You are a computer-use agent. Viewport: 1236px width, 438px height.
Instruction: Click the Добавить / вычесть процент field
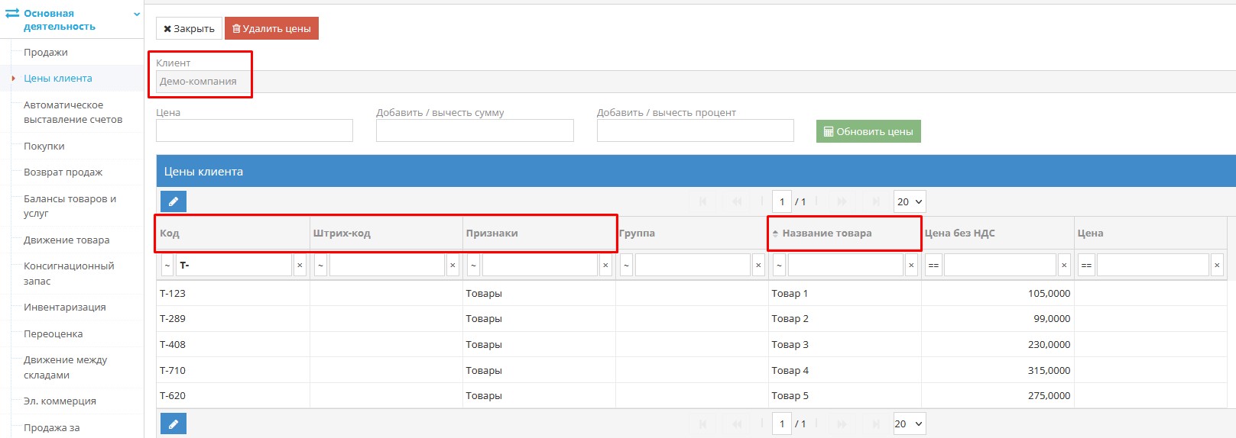tap(695, 131)
